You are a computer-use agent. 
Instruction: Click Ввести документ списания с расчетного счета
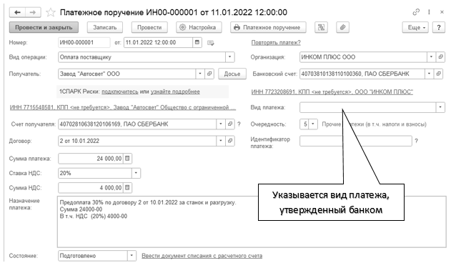[202, 256]
